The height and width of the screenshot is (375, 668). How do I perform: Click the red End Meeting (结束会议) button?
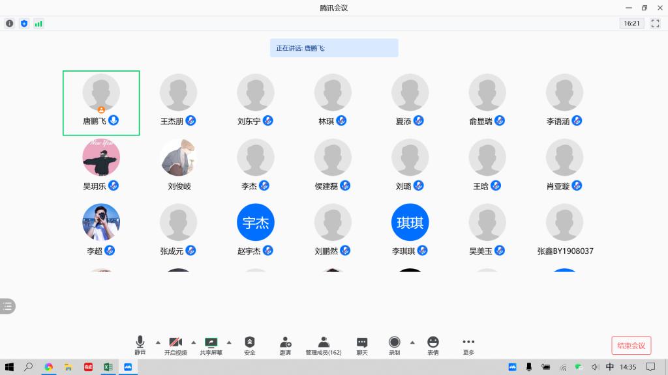click(x=631, y=346)
